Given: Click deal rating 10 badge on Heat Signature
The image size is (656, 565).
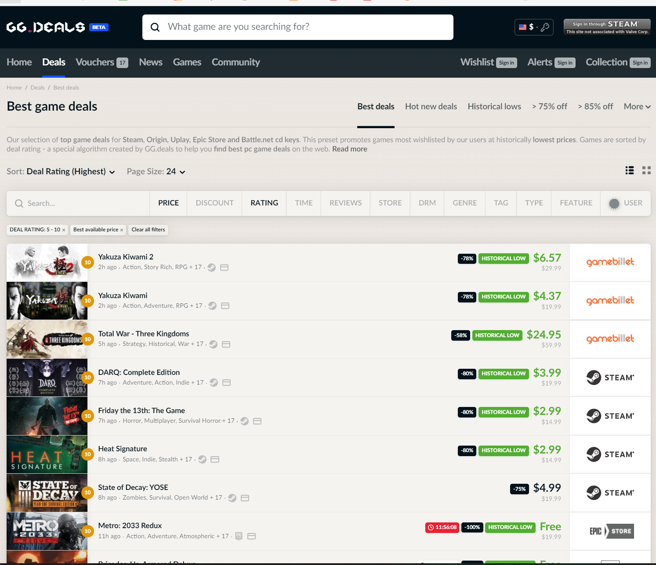Looking at the screenshot, I should tap(87, 454).
